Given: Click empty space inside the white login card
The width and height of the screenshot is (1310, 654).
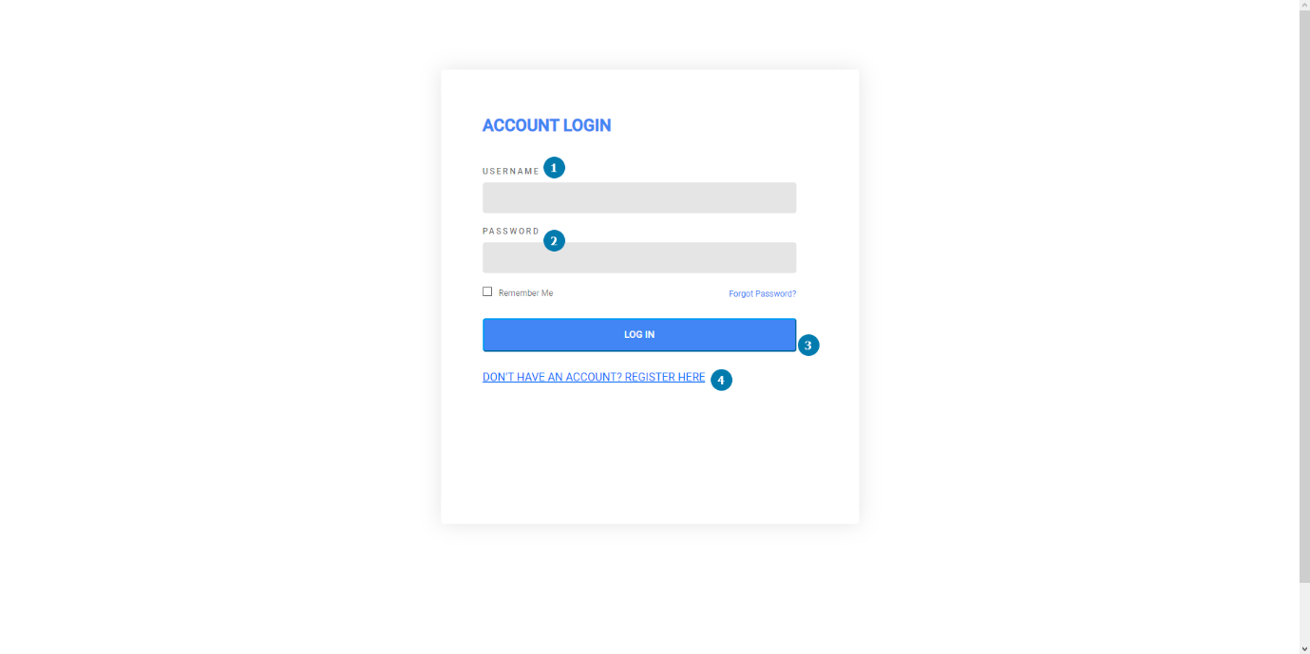Looking at the screenshot, I should [x=650, y=456].
